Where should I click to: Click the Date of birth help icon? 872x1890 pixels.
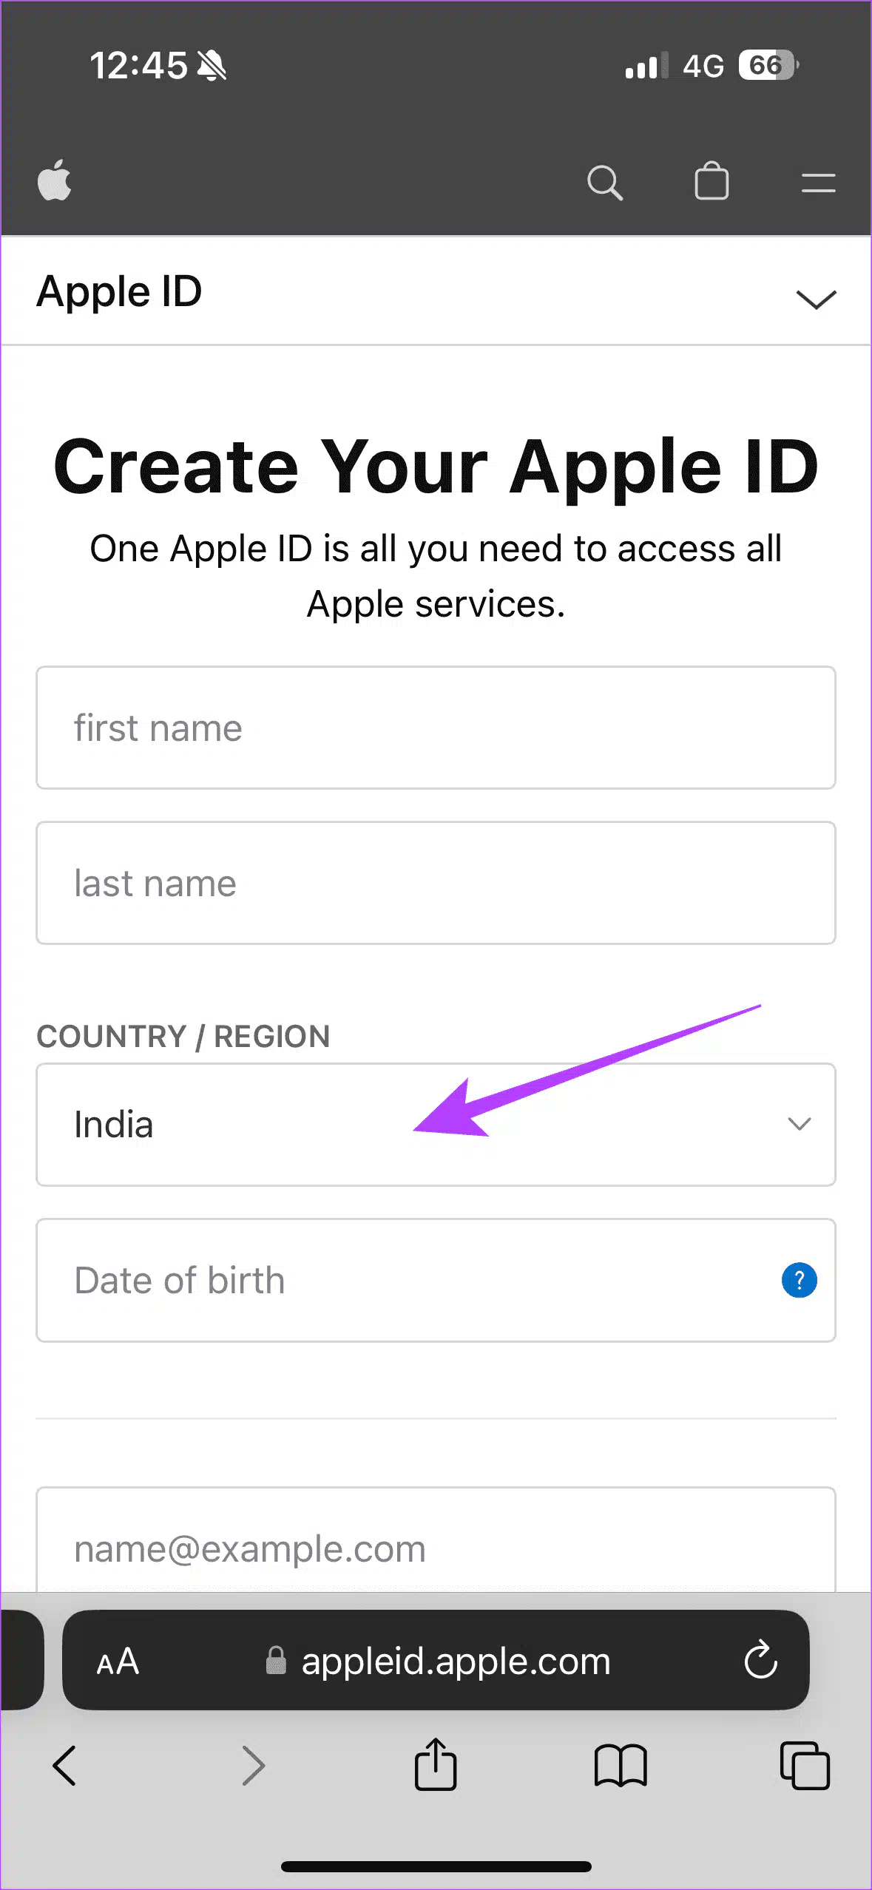[x=799, y=1280]
